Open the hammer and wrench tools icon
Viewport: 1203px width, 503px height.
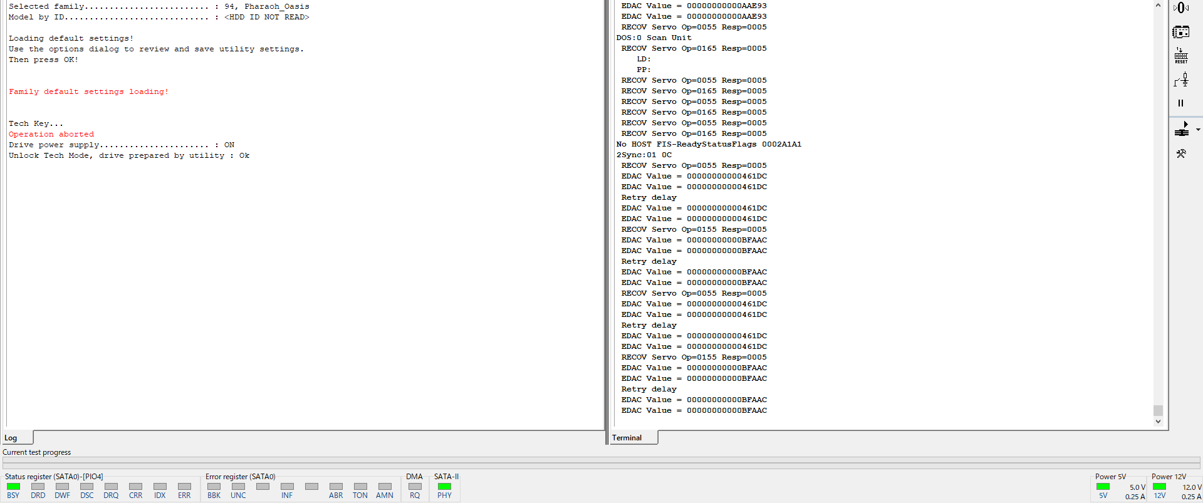1181,153
